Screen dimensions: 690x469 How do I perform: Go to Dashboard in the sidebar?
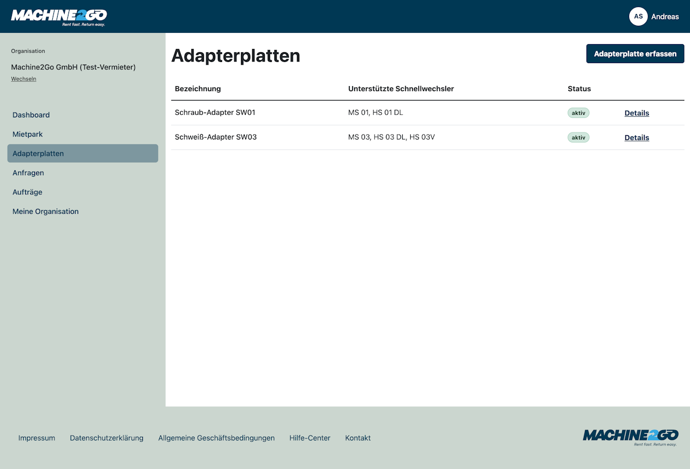(31, 115)
